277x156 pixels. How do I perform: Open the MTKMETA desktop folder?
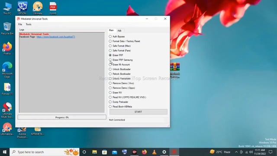tap(38, 132)
